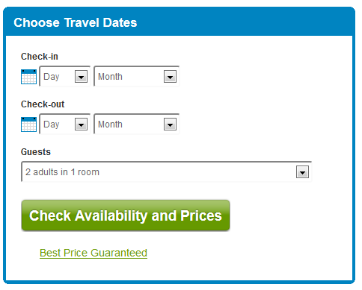Expand the Check-out Month arrow button
The image size is (362, 290).
(x=170, y=124)
